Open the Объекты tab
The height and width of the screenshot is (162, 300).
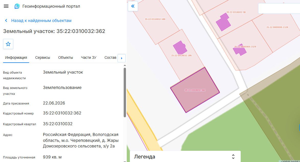(65, 57)
